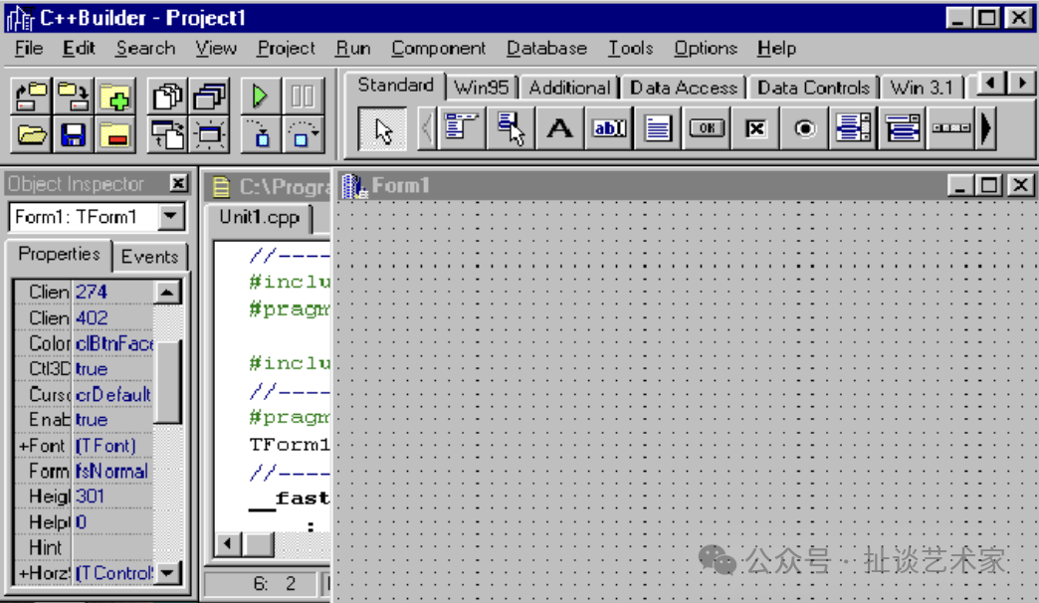
Task: Add a file to the project
Action: (114, 98)
